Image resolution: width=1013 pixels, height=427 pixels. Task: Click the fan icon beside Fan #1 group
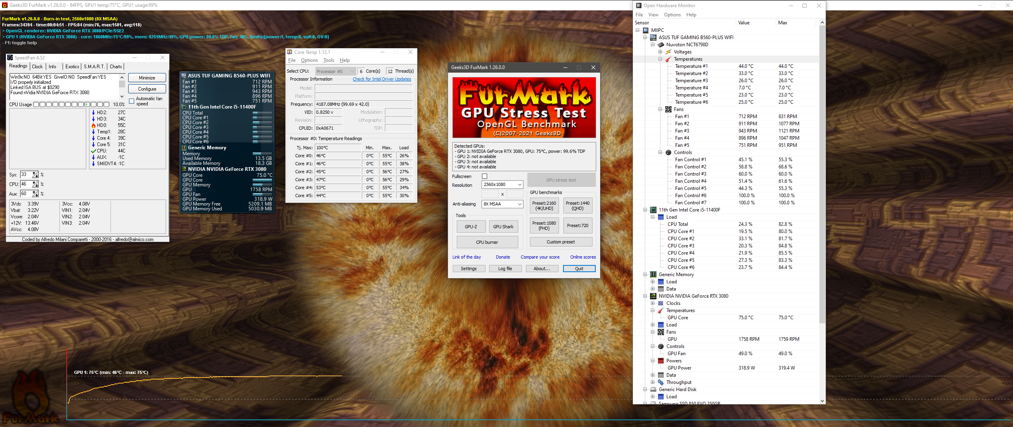[668, 109]
